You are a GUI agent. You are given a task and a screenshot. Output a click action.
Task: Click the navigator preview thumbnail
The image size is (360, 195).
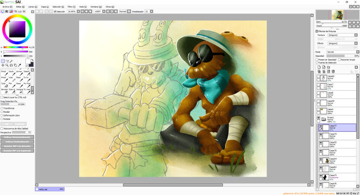click(337, 15)
